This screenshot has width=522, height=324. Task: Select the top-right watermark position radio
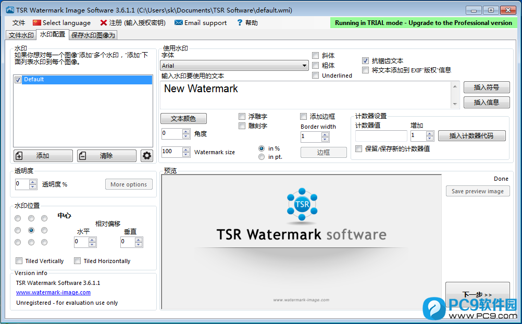tap(44, 218)
